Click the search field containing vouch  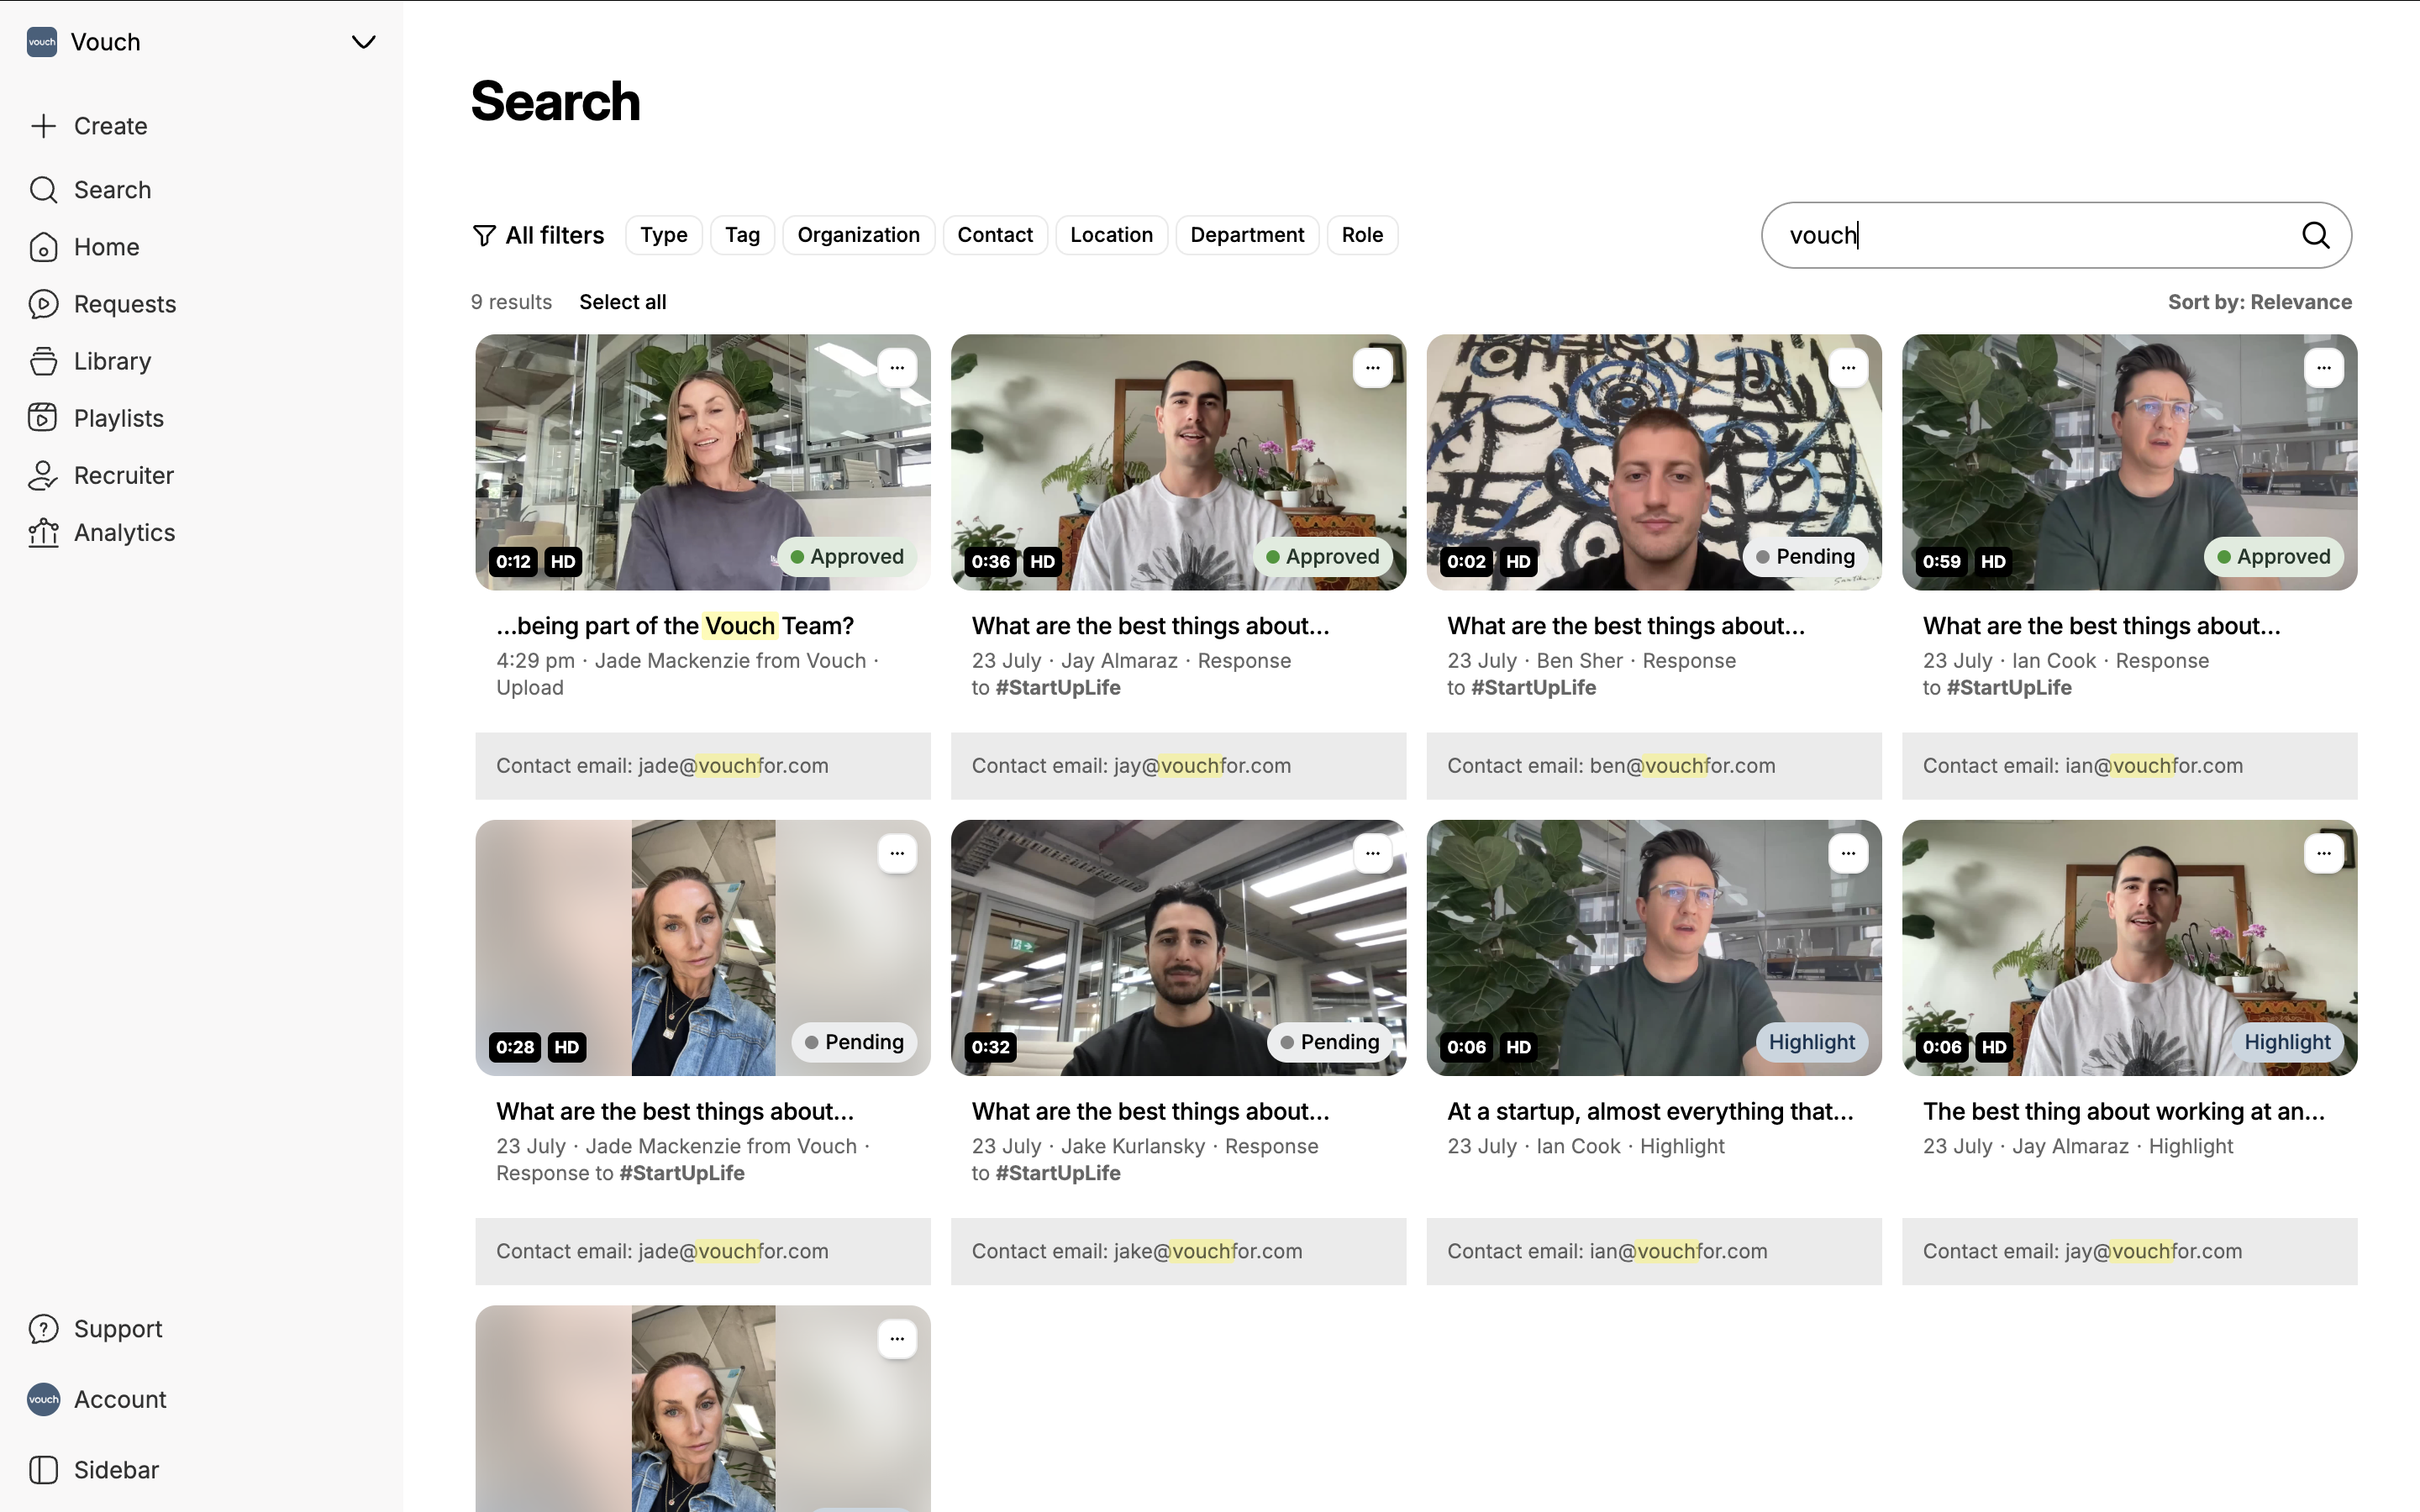(2056, 235)
